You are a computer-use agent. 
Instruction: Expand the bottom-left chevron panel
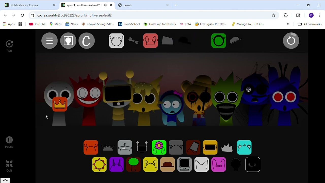pyautogui.click(x=5, y=180)
